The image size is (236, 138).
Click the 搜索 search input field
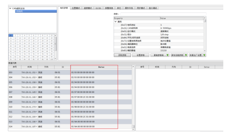163,14
